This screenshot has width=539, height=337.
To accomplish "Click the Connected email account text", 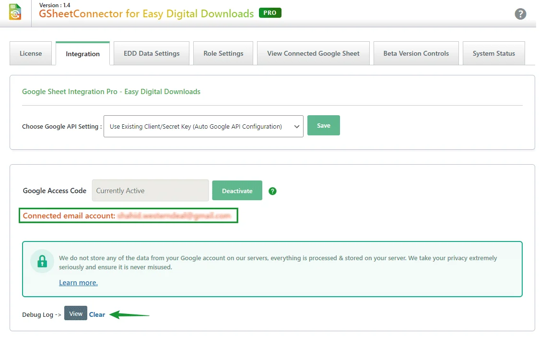I will coord(128,216).
